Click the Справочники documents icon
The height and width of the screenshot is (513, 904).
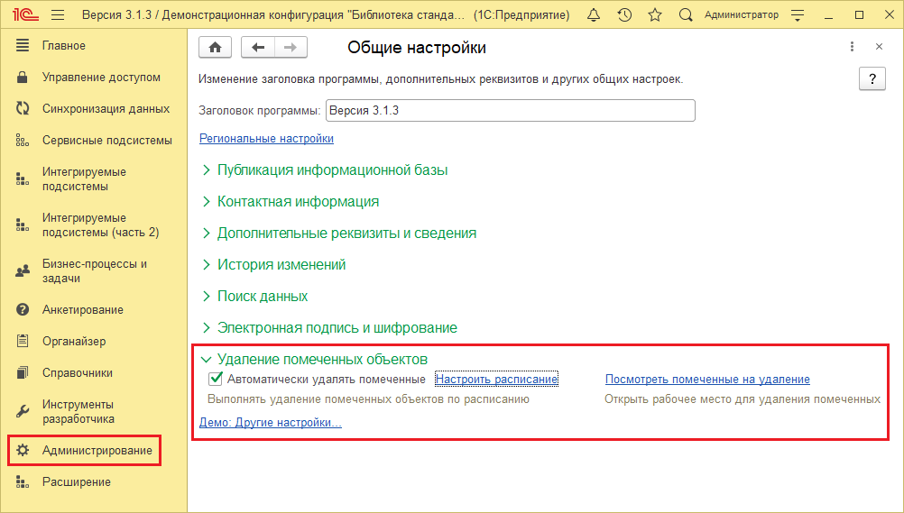[23, 373]
